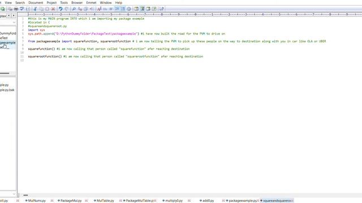This screenshot has height=203, width=362.
Task: Place cursor on the sys.path.append line
Action: tap(127, 34)
